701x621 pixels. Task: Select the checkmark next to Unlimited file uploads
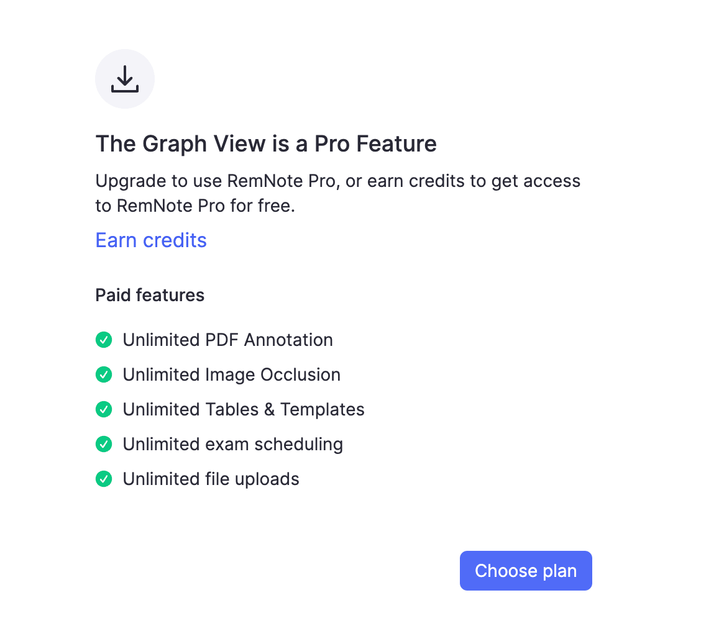[104, 479]
